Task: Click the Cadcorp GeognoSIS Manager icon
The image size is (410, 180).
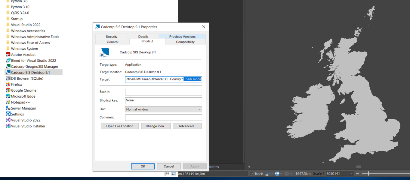Action: [x=8, y=66]
